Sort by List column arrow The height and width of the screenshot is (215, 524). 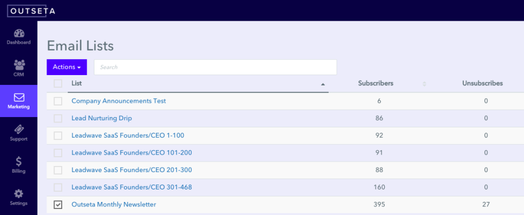pyautogui.click(x=323, y=84)
